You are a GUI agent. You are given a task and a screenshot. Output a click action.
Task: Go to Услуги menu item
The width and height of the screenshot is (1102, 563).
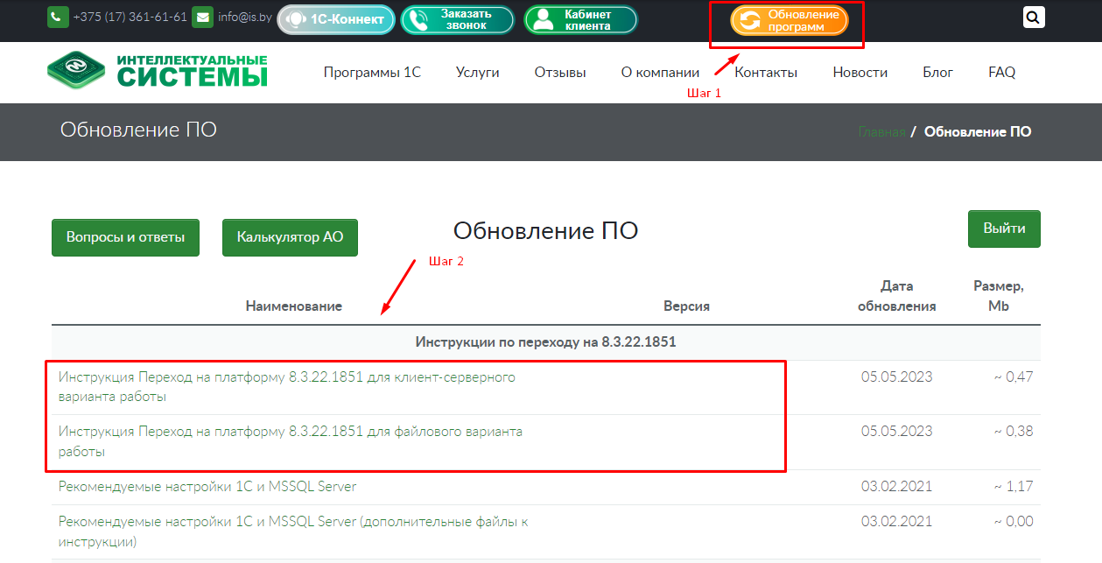(x=477, y=73)
